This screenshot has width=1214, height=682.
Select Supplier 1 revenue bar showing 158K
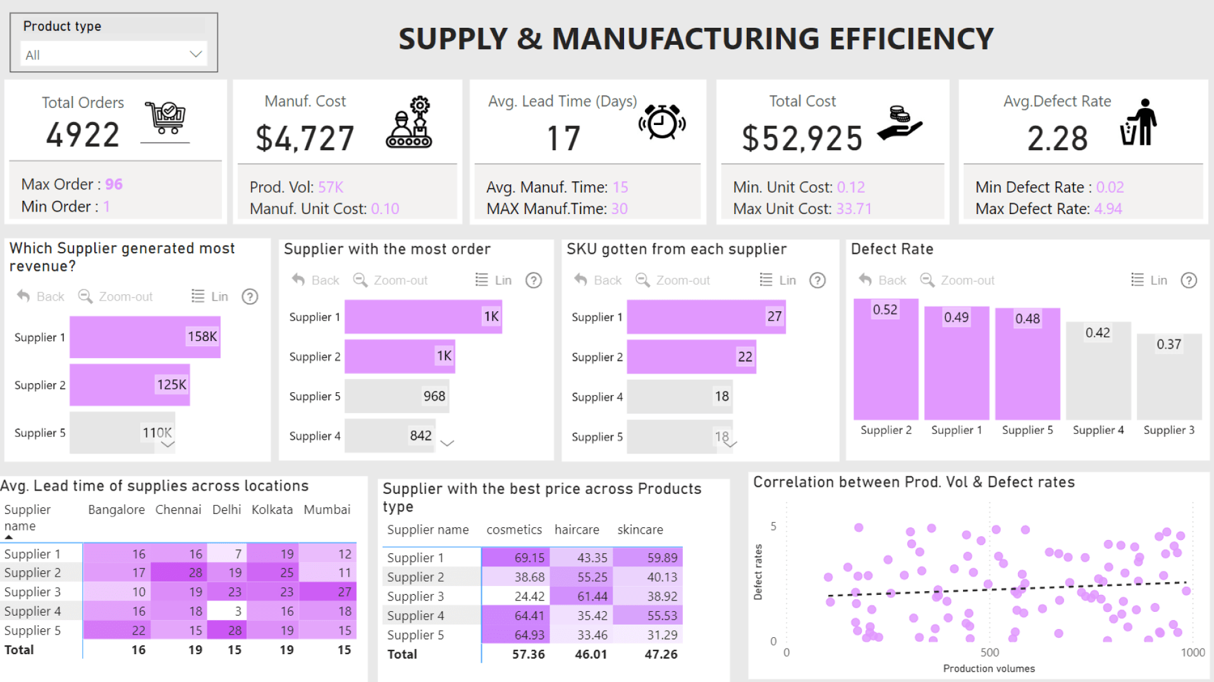(x=145, y=337)
